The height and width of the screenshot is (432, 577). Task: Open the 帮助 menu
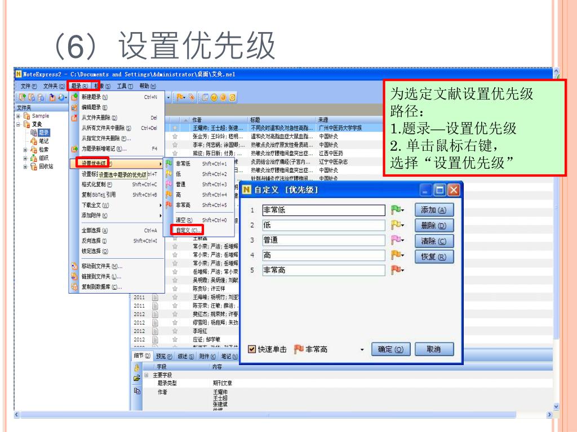(x=148, y=86)
